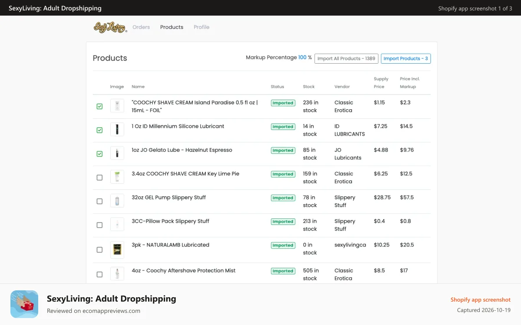Click product name 1 Oz ID Millennium Silicone Lubricant
The height and width of the screenshot is (325, 521).
pyautogui.click(x=178, y=127)
